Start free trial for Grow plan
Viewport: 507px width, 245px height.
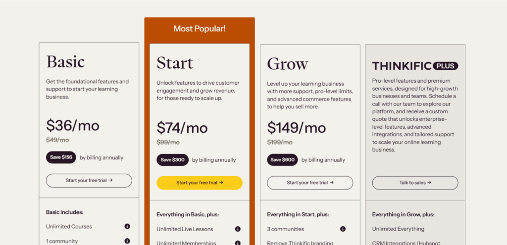coord(310,183)
